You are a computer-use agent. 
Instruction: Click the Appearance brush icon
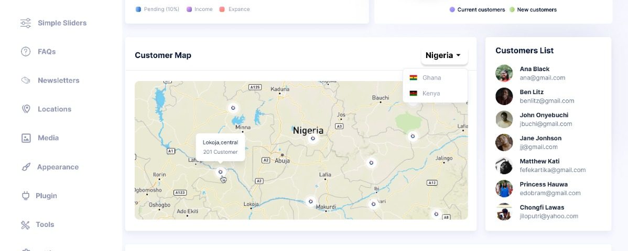tap(25, 167)
